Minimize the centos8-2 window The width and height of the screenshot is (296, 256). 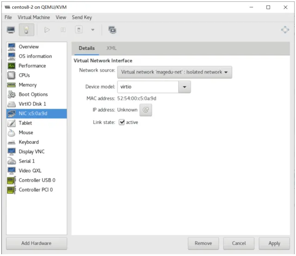pyautogui.click(x=251, y=7)
